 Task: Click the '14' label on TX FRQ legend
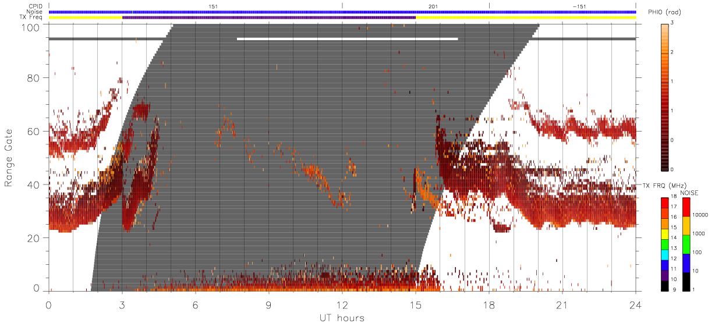674,237
